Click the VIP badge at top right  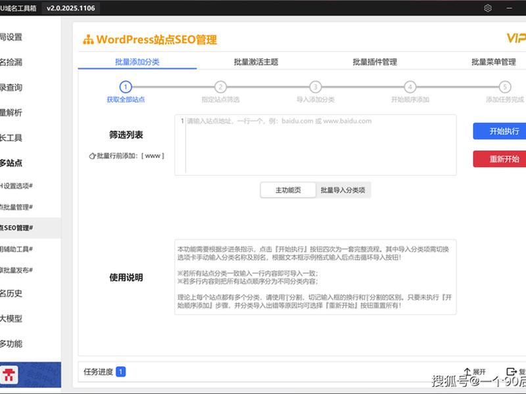point(516,38)
